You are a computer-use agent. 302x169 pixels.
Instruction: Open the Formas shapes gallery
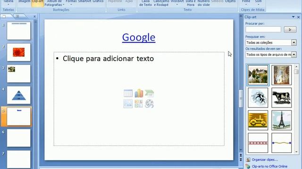71,3
